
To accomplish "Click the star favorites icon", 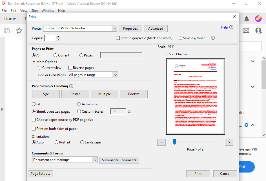I will click(x=19, y=30).
